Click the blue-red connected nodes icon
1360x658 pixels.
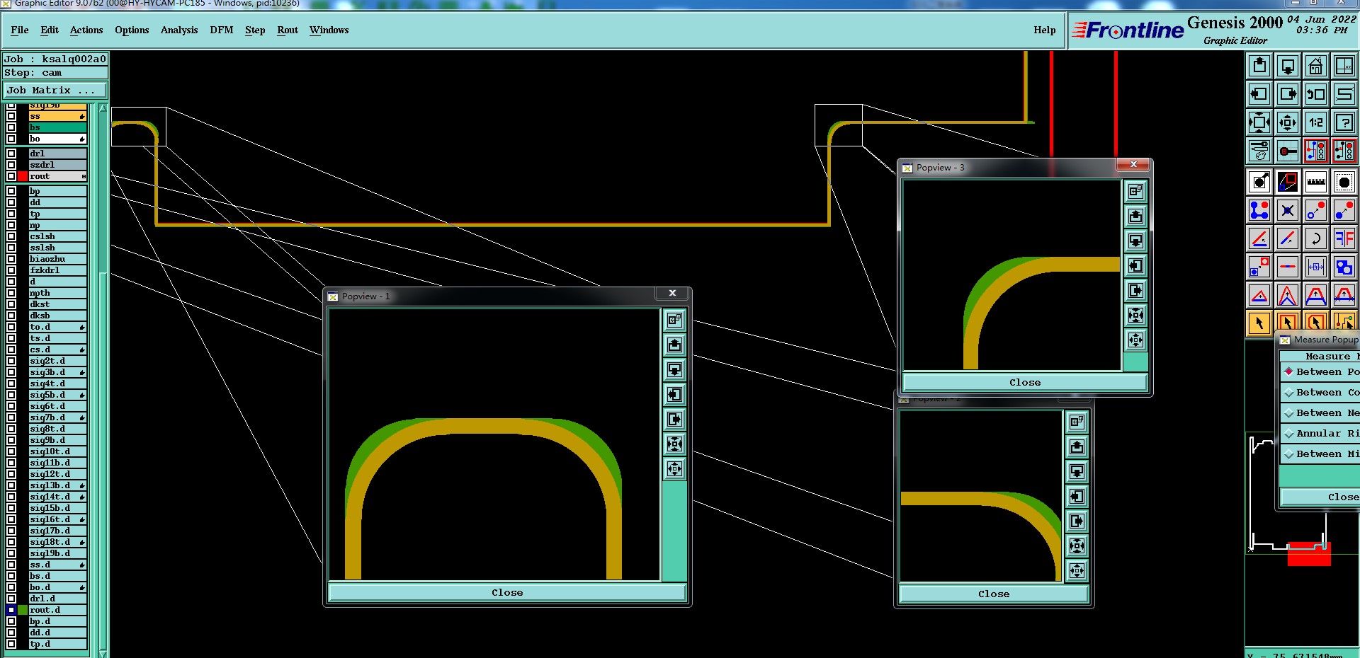click(x=1259, y=210)
